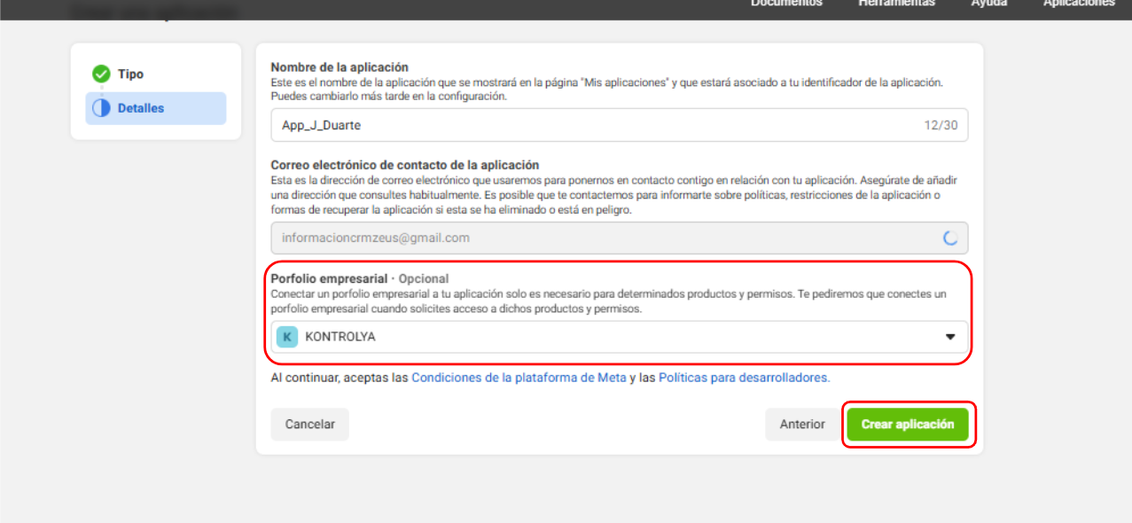Open the Condiciones de la plataforma de Meta link
Viewport: 1132px width, 523px height.
(x=519, y=378)
